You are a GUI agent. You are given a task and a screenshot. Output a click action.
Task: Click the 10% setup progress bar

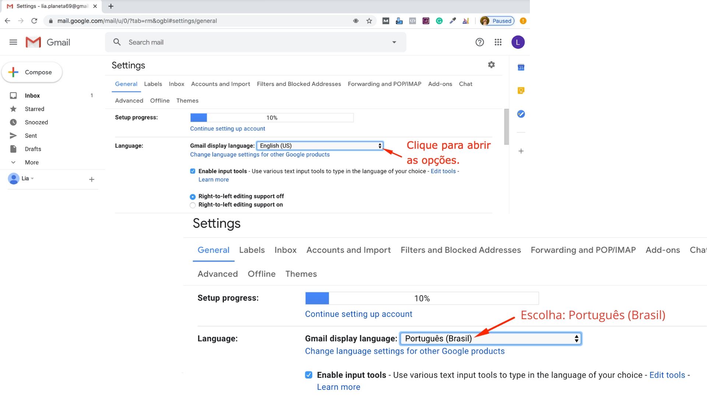pyautogui.click(x=271, y=117)
